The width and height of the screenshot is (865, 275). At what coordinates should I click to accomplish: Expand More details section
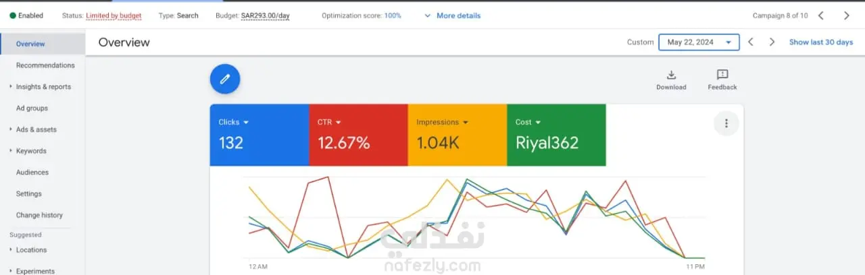[452, 16]
